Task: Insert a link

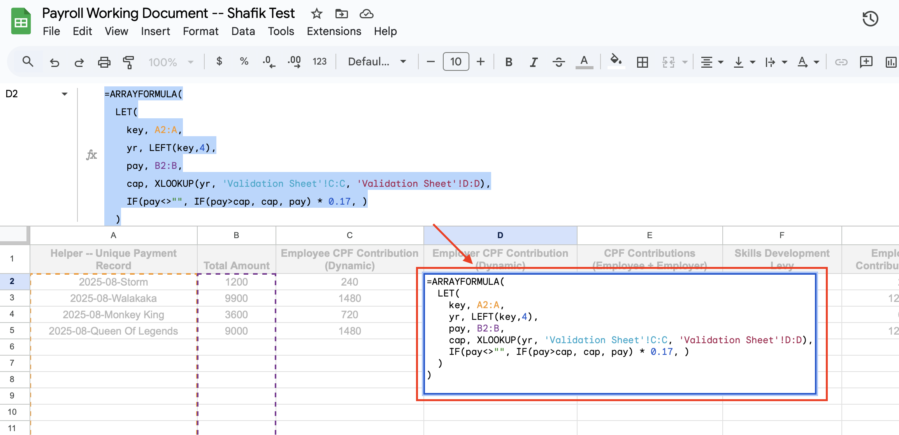Action: [841, 62]
